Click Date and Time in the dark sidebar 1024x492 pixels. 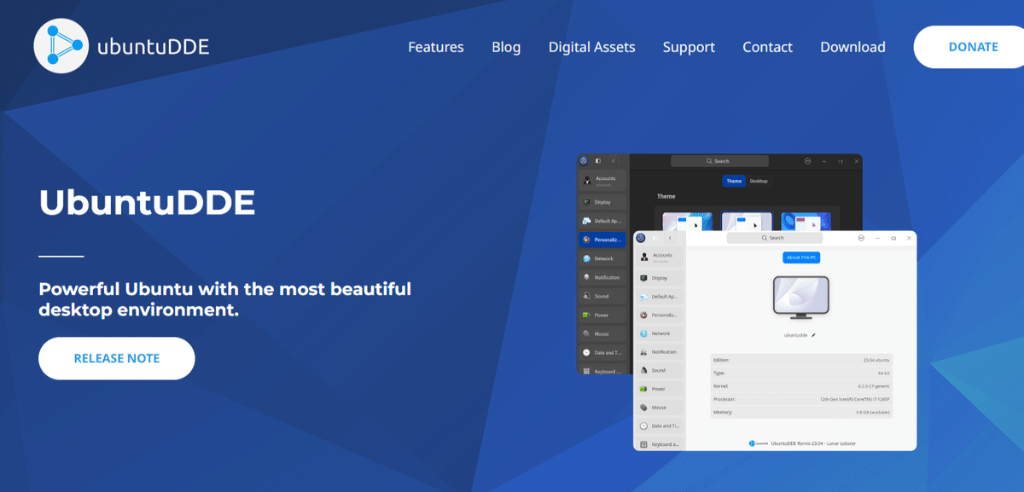[602, 352]
